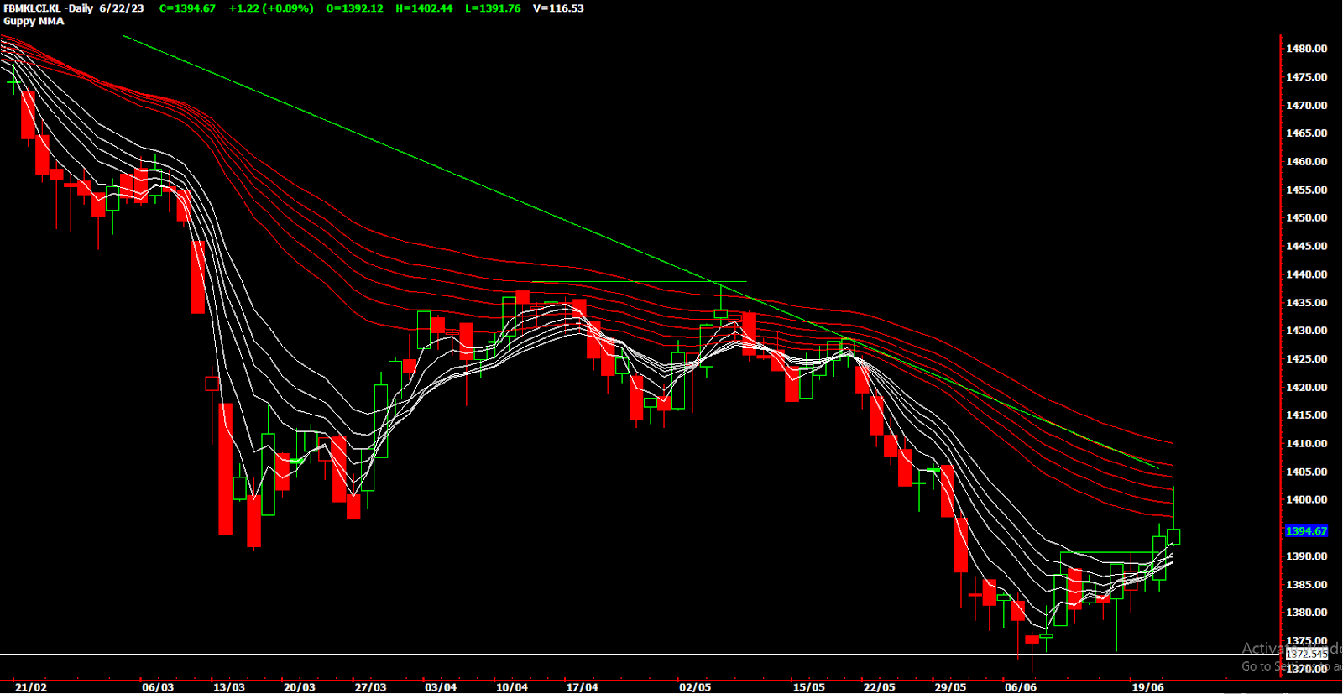The image size is (1343, 694).
Task: Click the 1460.00 price axis label
Action: pyautogui.click(x=1307, y=162)
